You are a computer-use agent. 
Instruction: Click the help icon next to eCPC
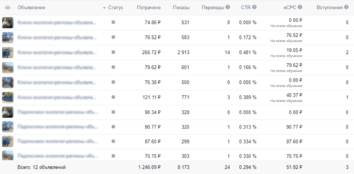point(300,7)
